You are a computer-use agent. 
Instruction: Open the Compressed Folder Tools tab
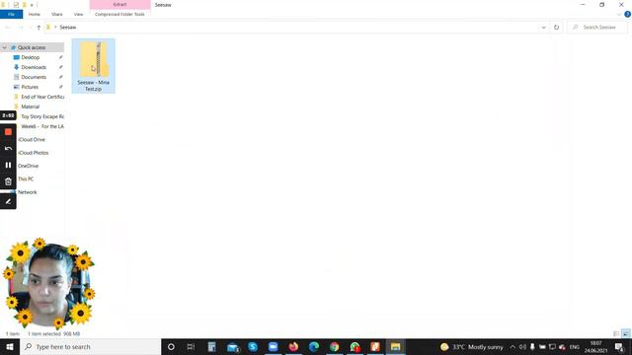(x=119, y=14)
